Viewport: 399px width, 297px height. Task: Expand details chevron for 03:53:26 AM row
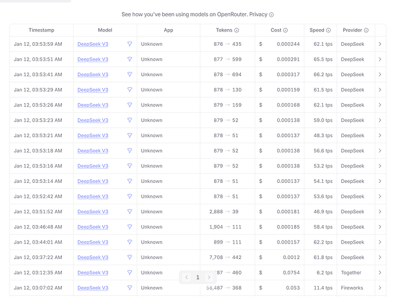(380, 105)
